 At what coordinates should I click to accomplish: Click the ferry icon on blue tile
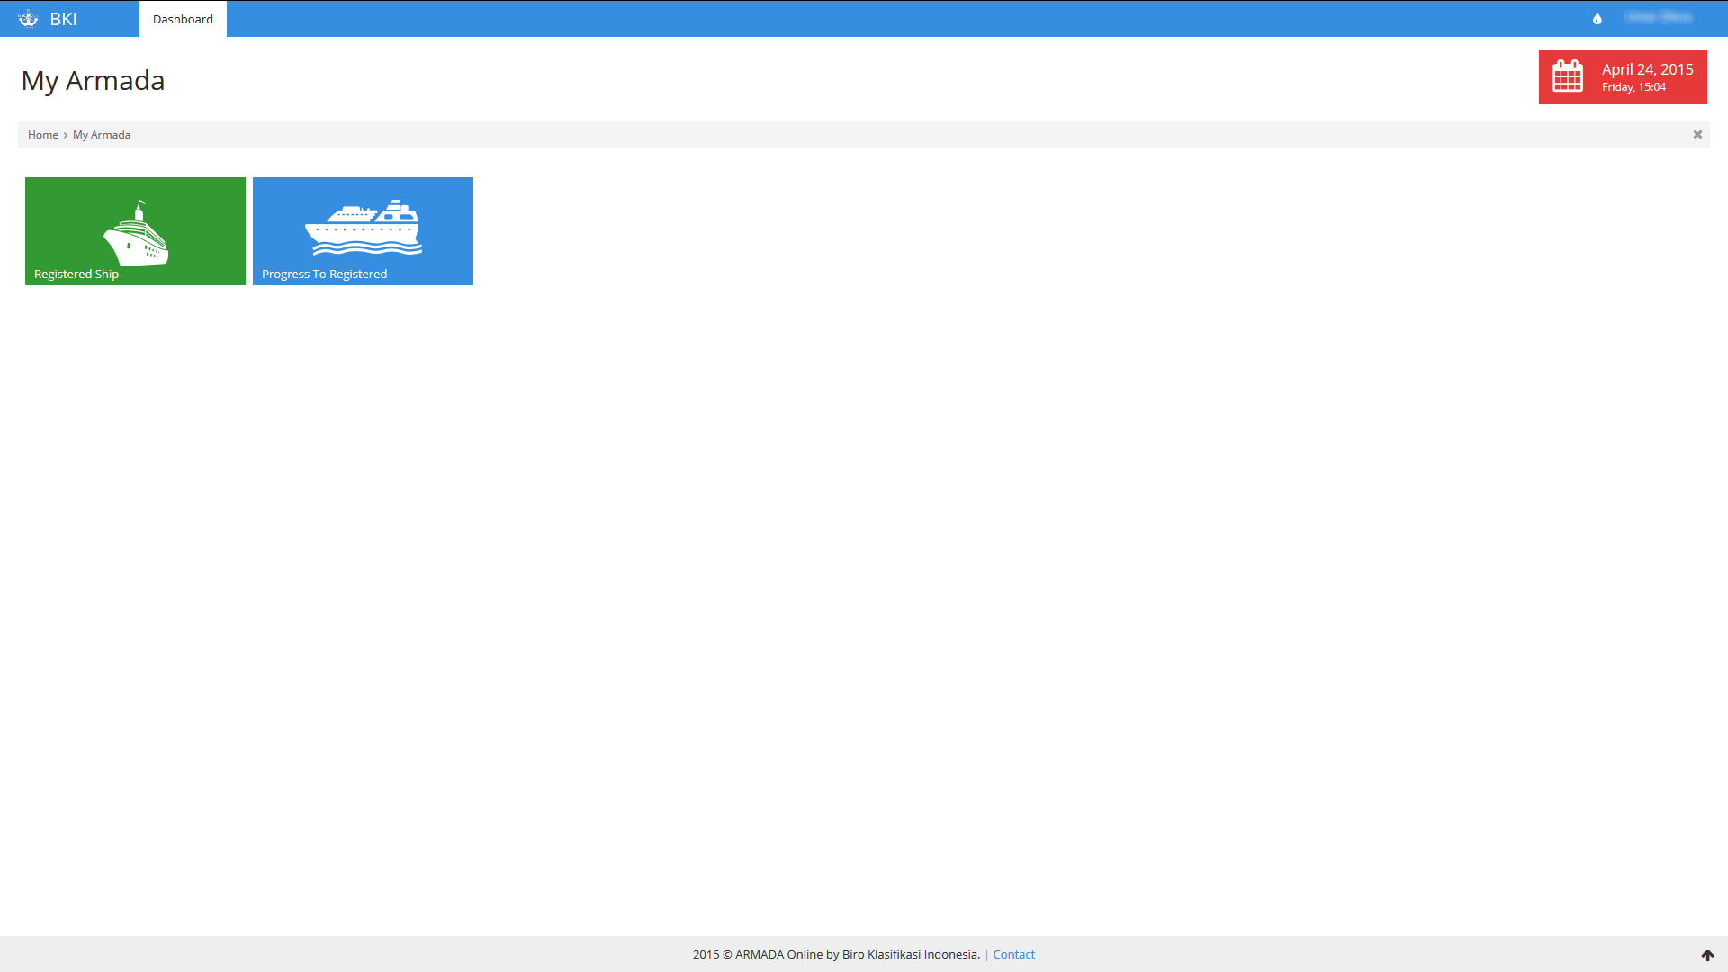click(364, 227)
